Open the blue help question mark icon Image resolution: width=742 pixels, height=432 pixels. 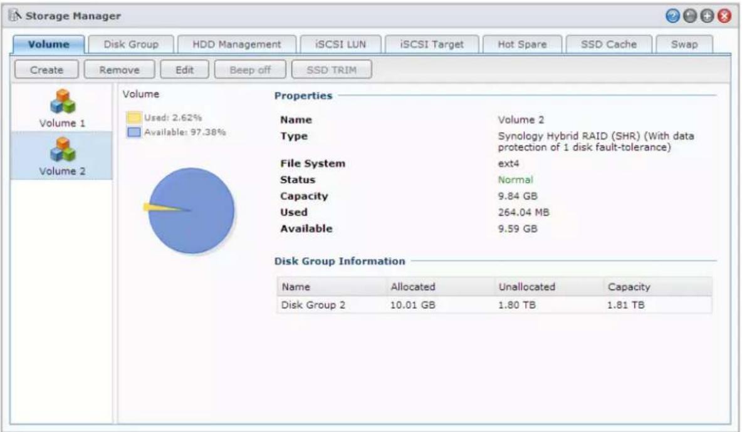coord(672,16)
